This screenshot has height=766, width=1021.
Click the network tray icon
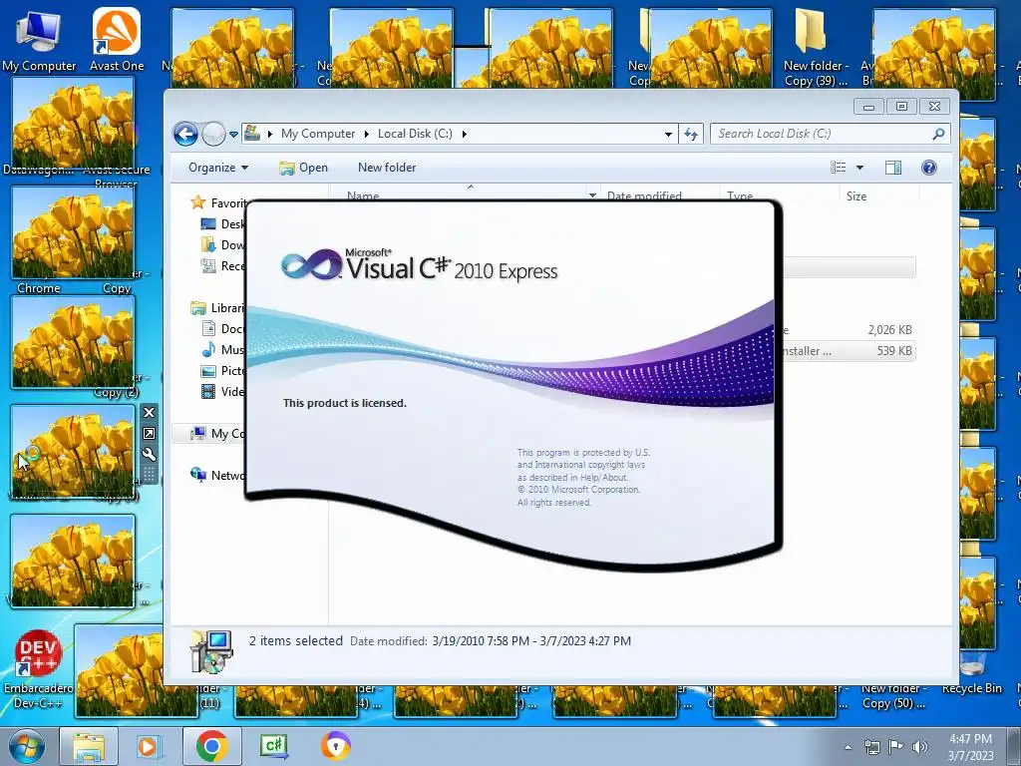[x=871, y=747]
